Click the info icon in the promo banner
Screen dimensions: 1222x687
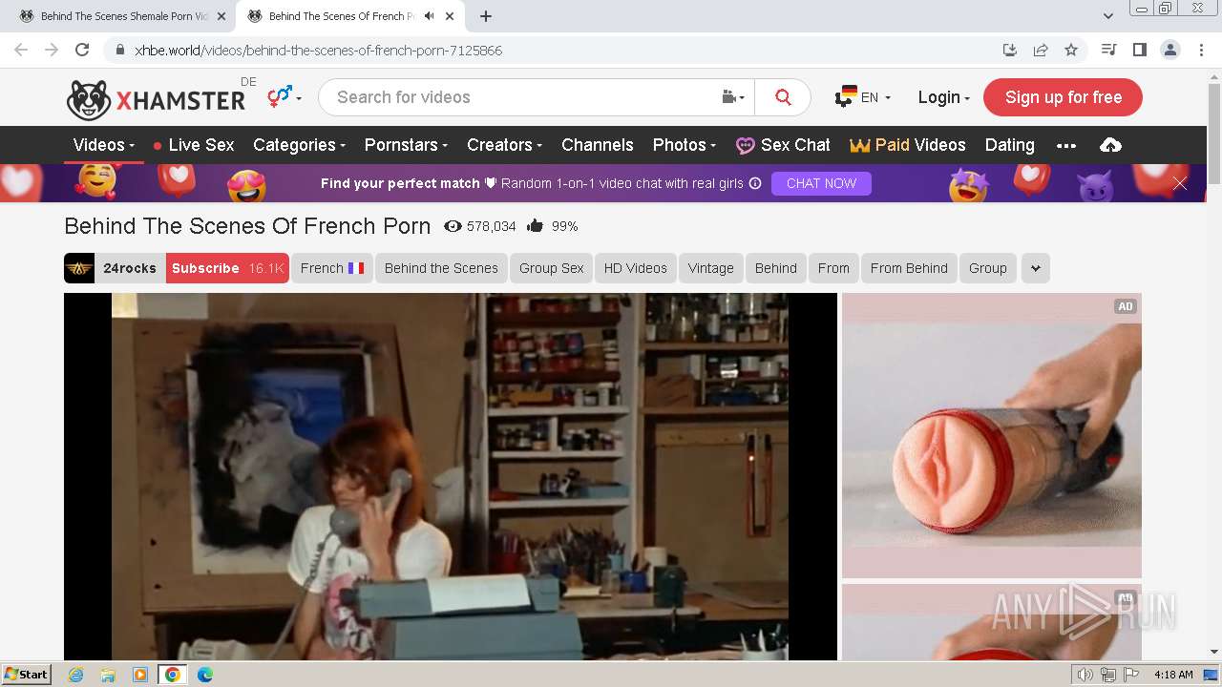tap(755, 183)
